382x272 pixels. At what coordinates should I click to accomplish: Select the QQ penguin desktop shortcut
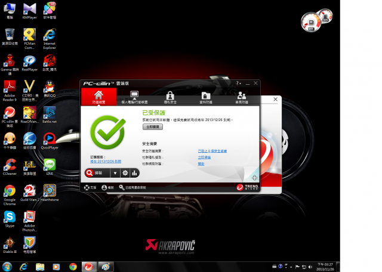click(50, 89)
